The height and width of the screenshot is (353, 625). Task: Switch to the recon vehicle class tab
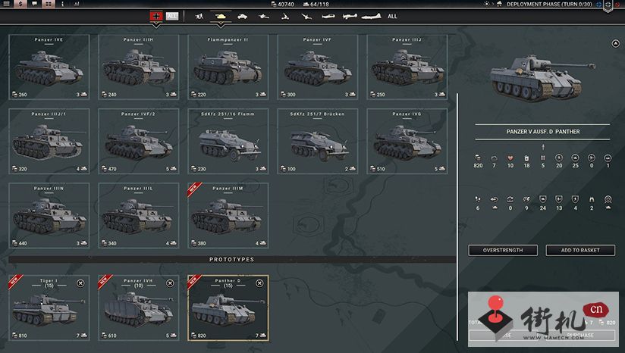click(243, 17)
